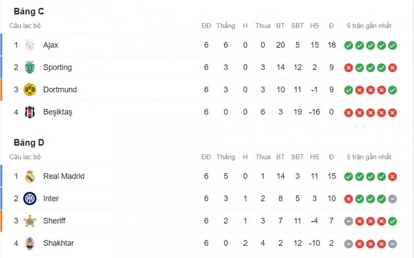The image size is (414, 258).
Task: Click the Sporting club crest
Action: point(30,67)
